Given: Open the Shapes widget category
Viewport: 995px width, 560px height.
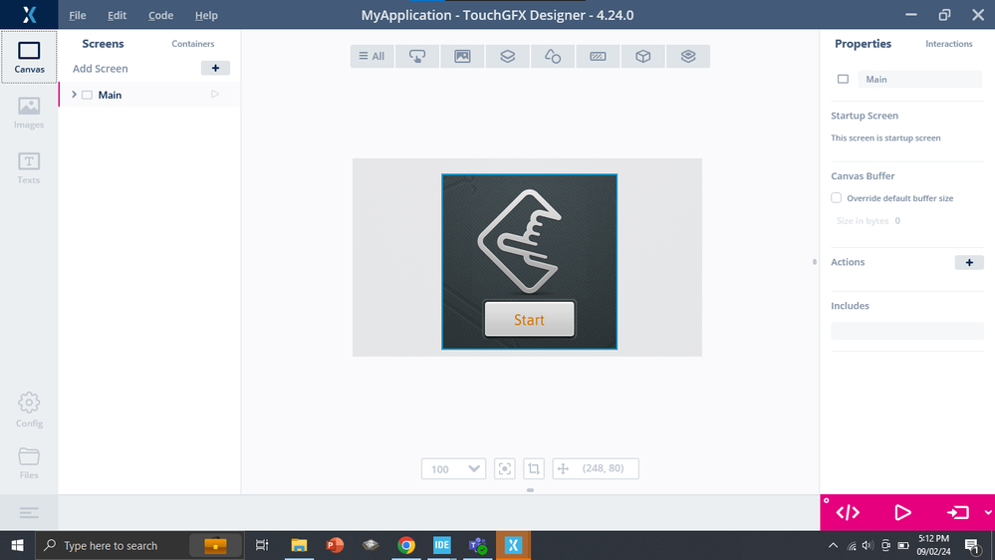Looking at the screenshot, I should 552,56.
